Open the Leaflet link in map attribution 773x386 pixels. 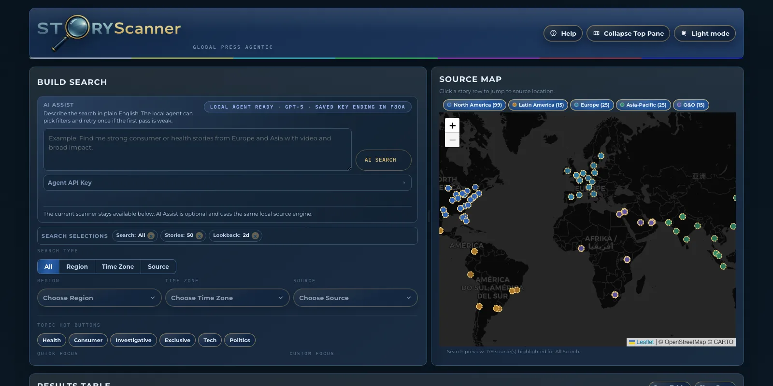tap(644, 342)
